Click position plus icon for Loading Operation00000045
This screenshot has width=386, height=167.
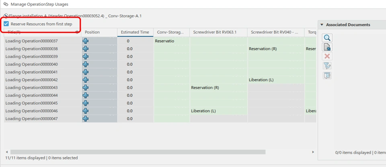pyautogui.click(x=86, y=103)
